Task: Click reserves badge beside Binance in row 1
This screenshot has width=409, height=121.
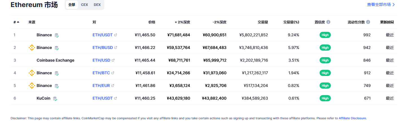Action: coord(57,35)
